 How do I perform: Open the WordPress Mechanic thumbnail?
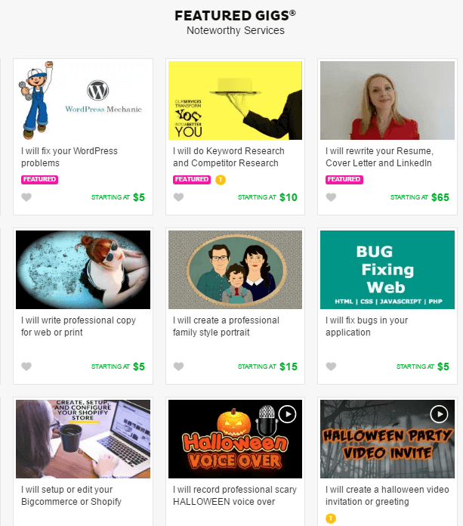83,101
